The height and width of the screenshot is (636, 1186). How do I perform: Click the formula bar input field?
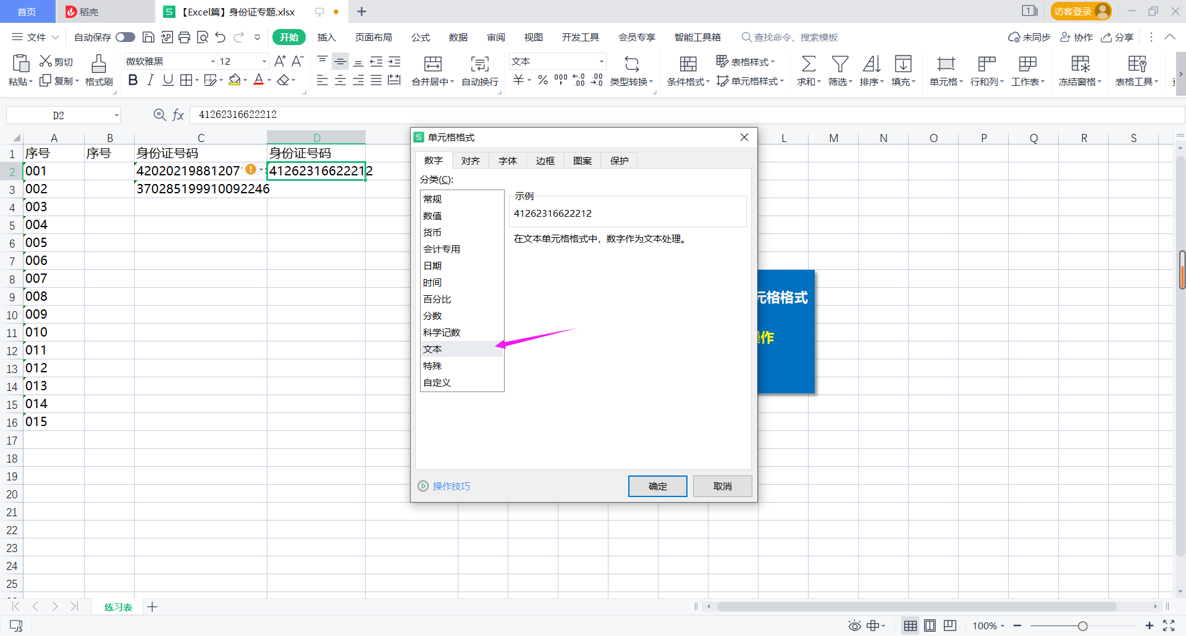pyautogui.click(x=687, y=115)
